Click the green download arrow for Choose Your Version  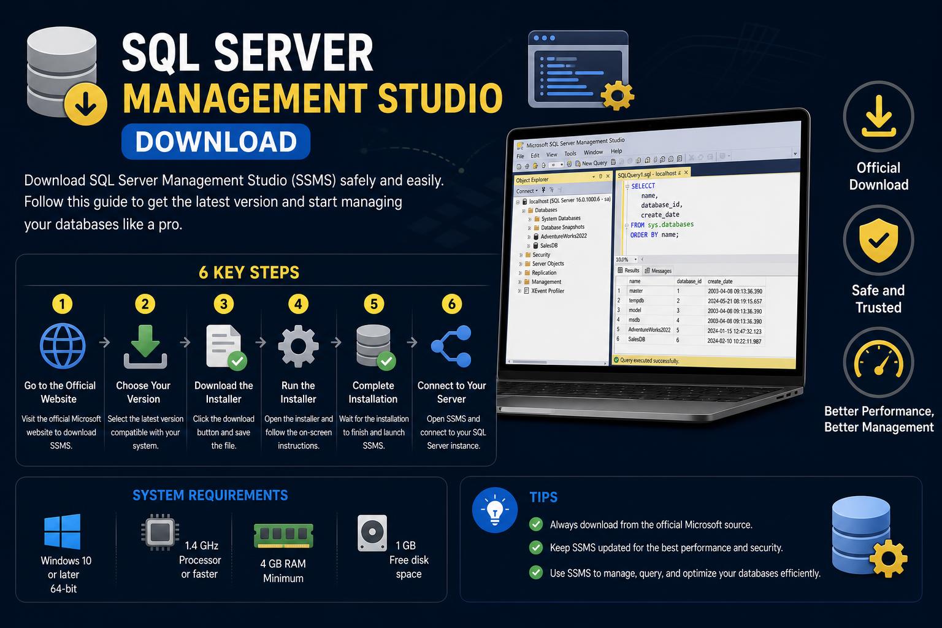coord(145,347)
